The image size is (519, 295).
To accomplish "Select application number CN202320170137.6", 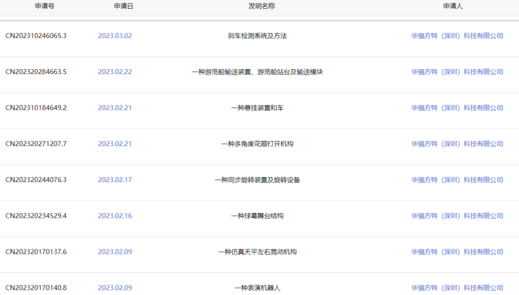I will click(36, 252).
